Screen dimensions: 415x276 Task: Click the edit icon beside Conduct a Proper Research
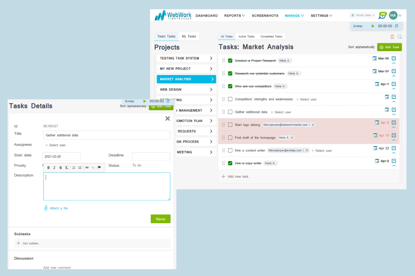pos(394,58)
